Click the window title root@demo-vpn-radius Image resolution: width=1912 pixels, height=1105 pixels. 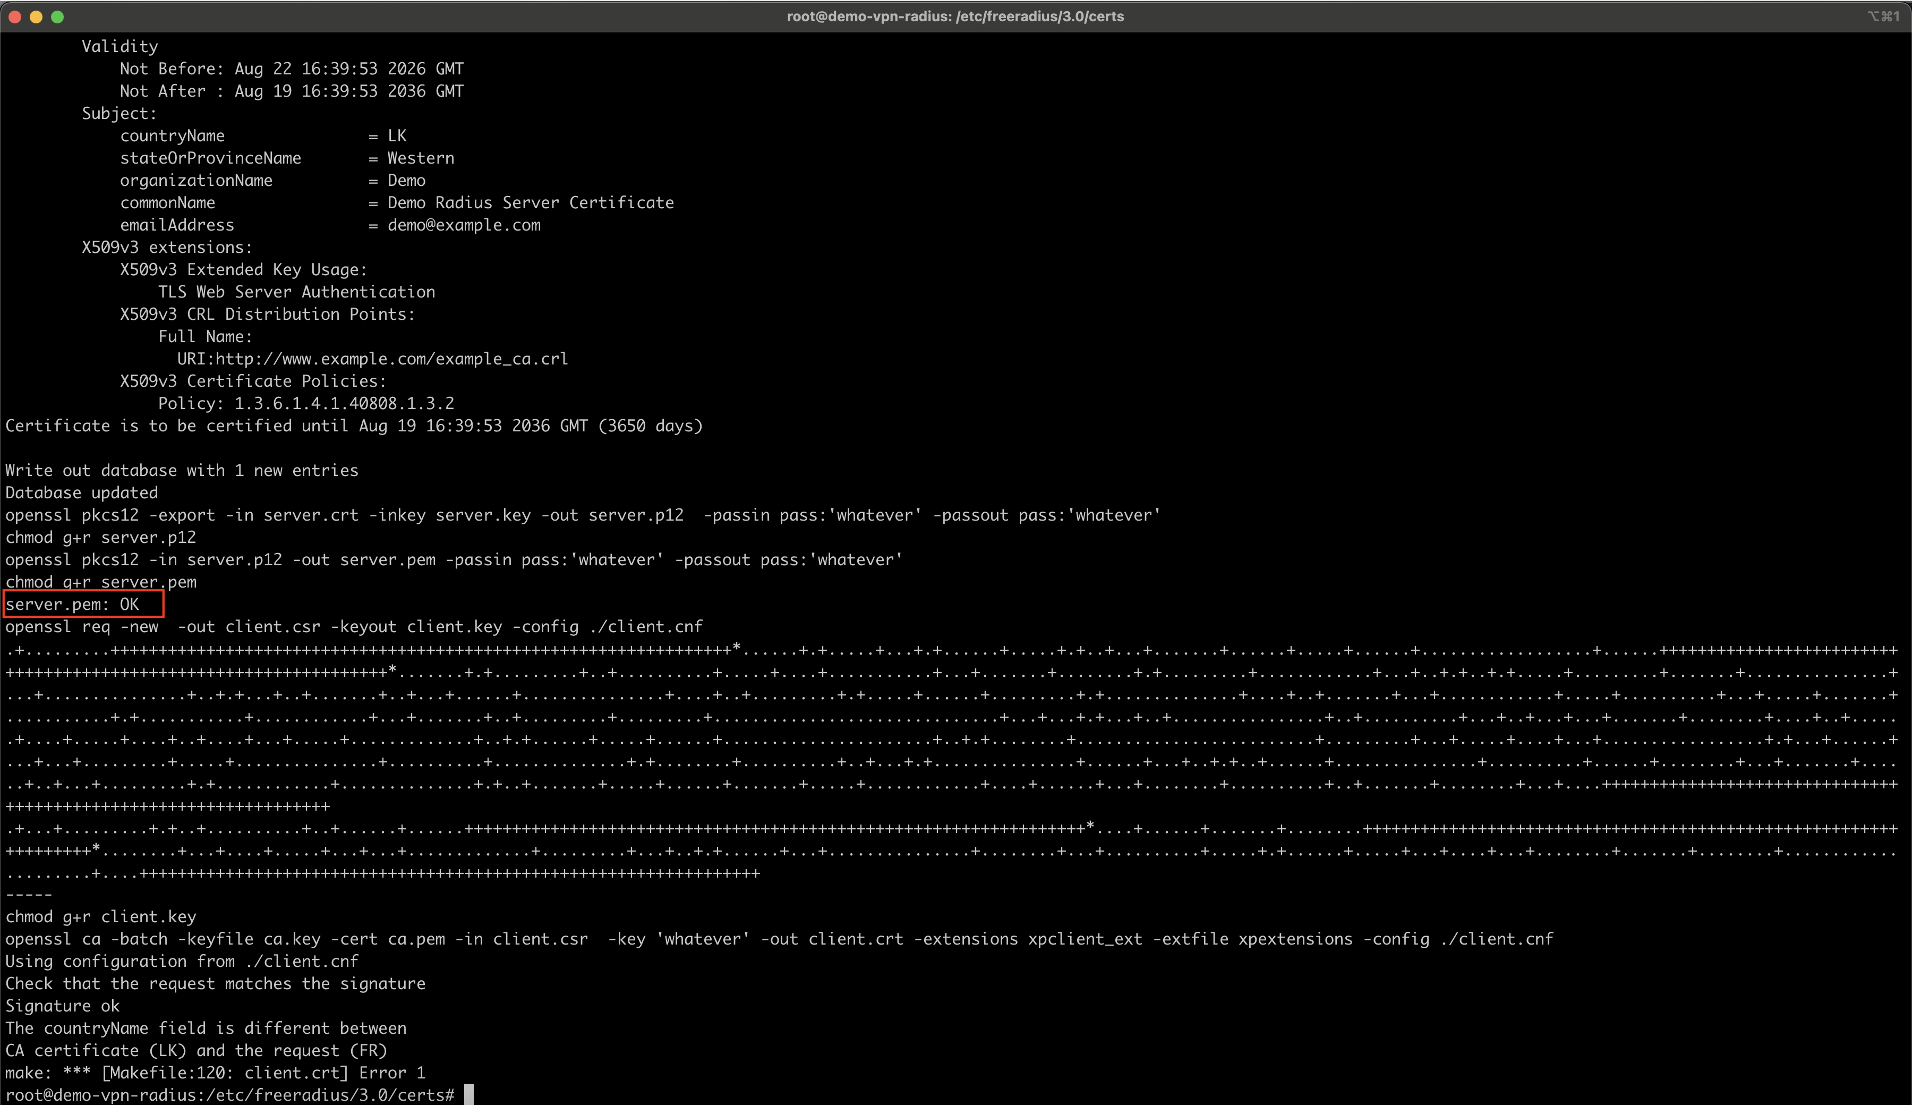[955, 16]
